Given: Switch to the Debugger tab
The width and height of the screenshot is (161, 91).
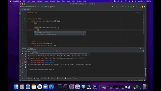Looking at the screenshot, I should [28, 51].
